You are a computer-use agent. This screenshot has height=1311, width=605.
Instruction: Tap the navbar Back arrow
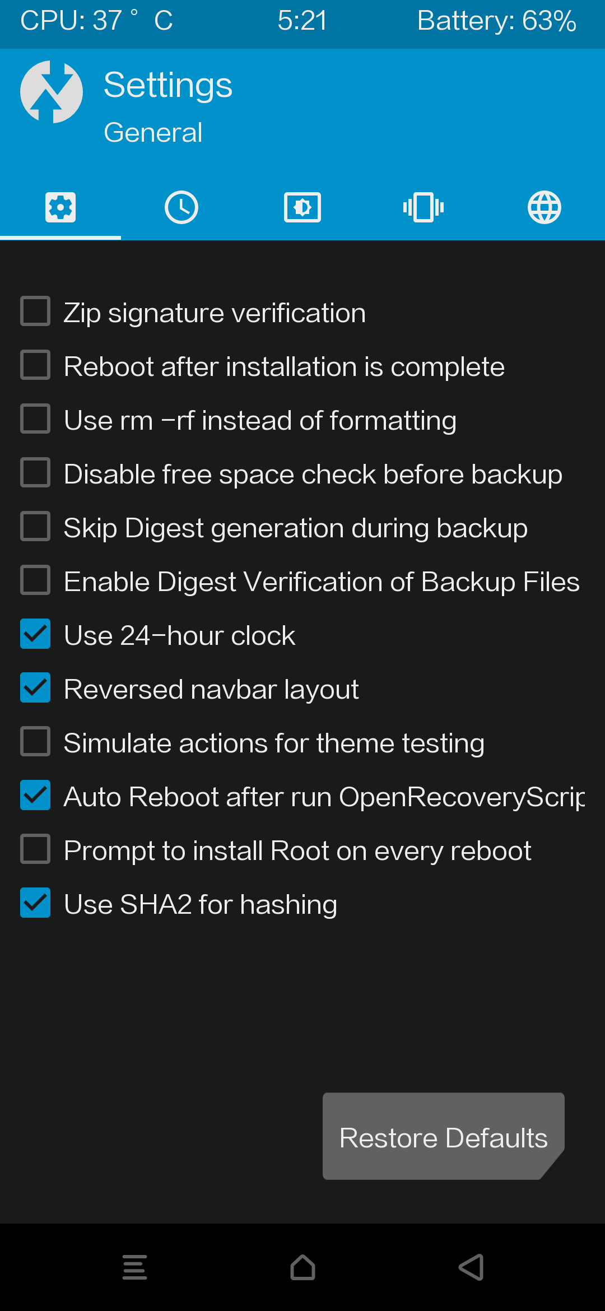coord(471,1267)
